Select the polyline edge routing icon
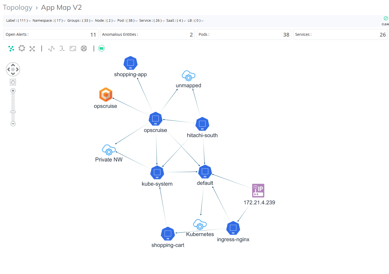The width and height of the screenshot is (389, 274). pos(51,49)
